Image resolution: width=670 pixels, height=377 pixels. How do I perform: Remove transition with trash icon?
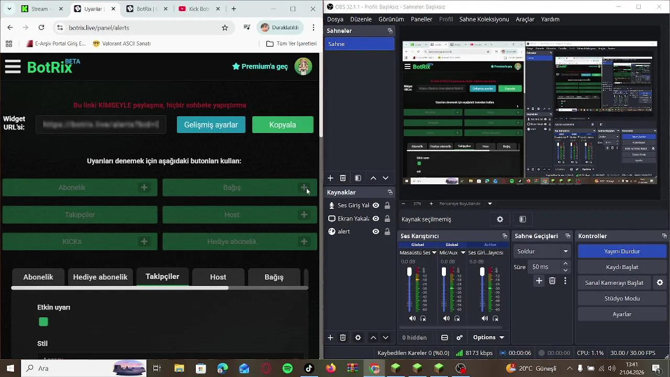point(552,281)
